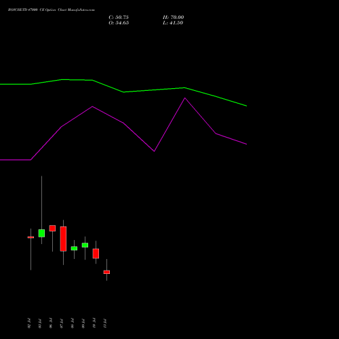Click the 08 Jul date axis label
The height and width of the screenshot is (339, 339).
click(x=73, y=323)
